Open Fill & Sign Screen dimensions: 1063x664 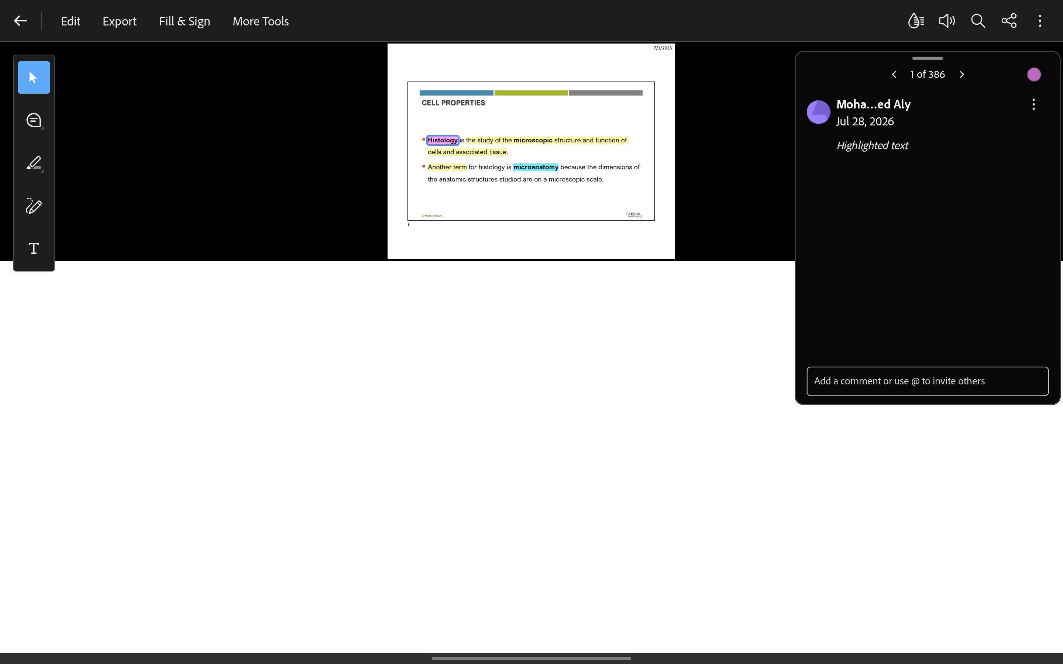pos(185,21)
